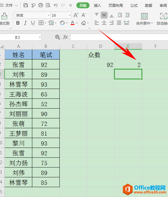Open the Name Box dropdown arrow
The image size is (168, 197).
point(40,37)
